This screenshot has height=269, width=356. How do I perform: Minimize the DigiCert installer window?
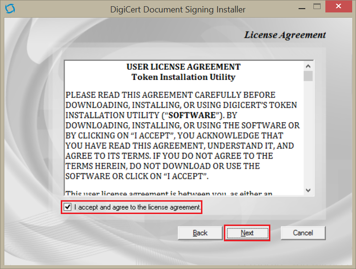pos(301,7)
